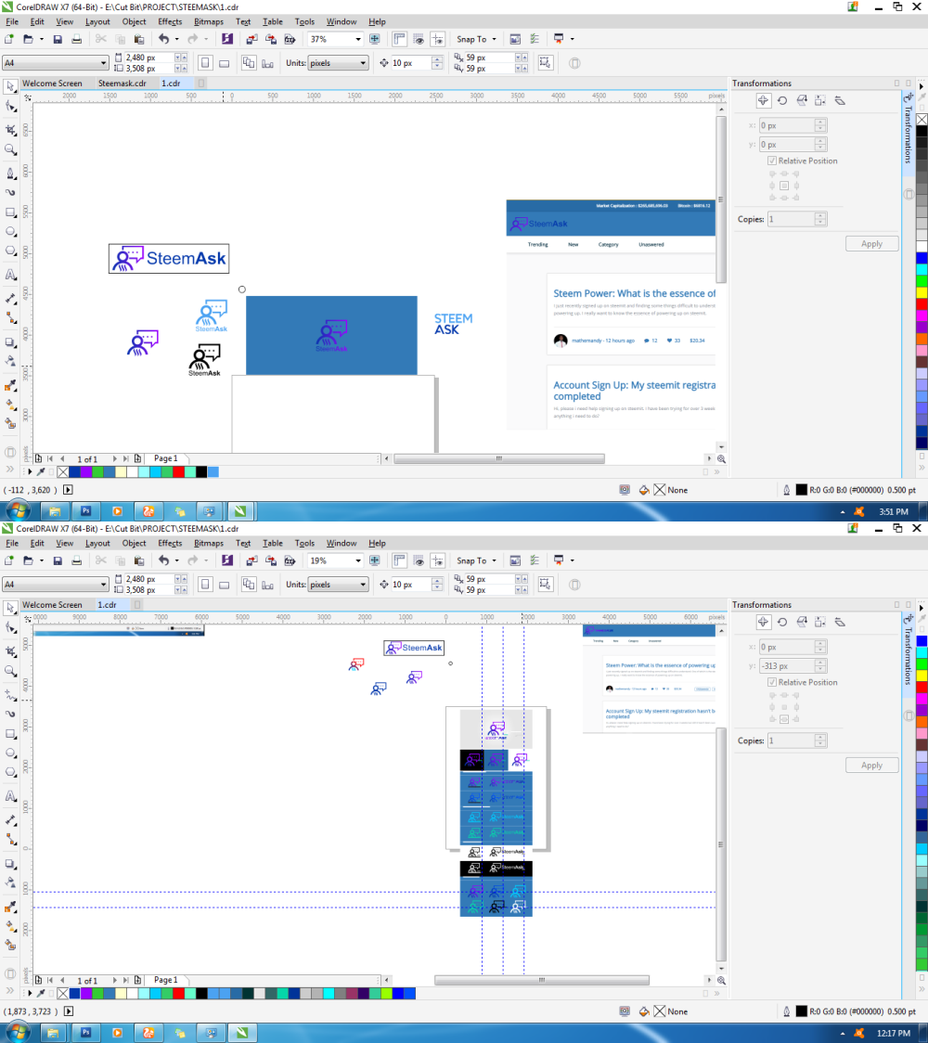
Task: Select the Text tool in top window
Action: click(x=10, y=274)
